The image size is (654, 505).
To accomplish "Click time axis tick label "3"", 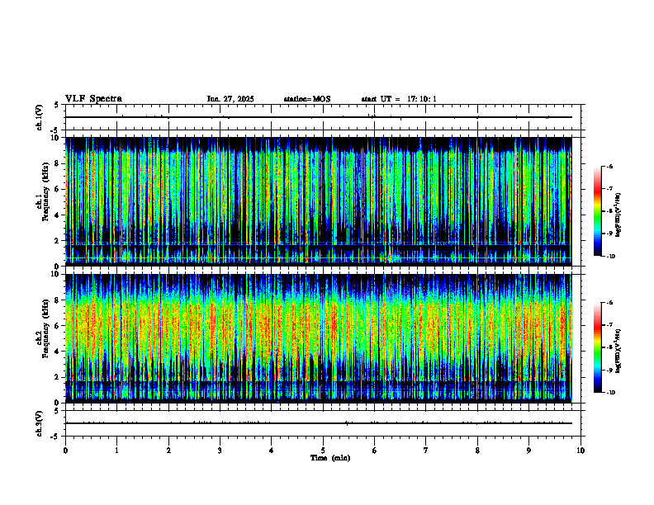I will (x=220, y=451).
